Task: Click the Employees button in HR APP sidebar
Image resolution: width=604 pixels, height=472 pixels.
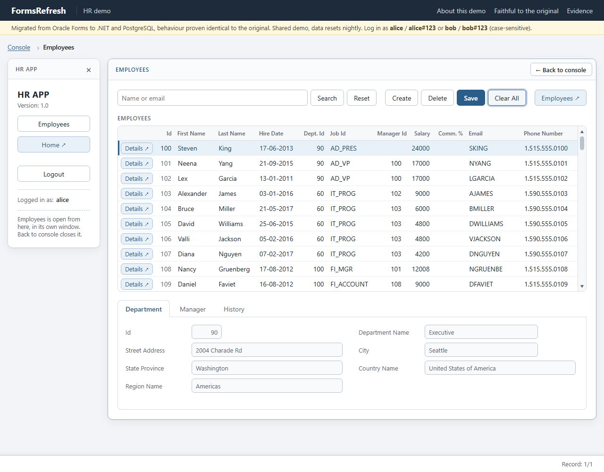Action: (54, 124)
